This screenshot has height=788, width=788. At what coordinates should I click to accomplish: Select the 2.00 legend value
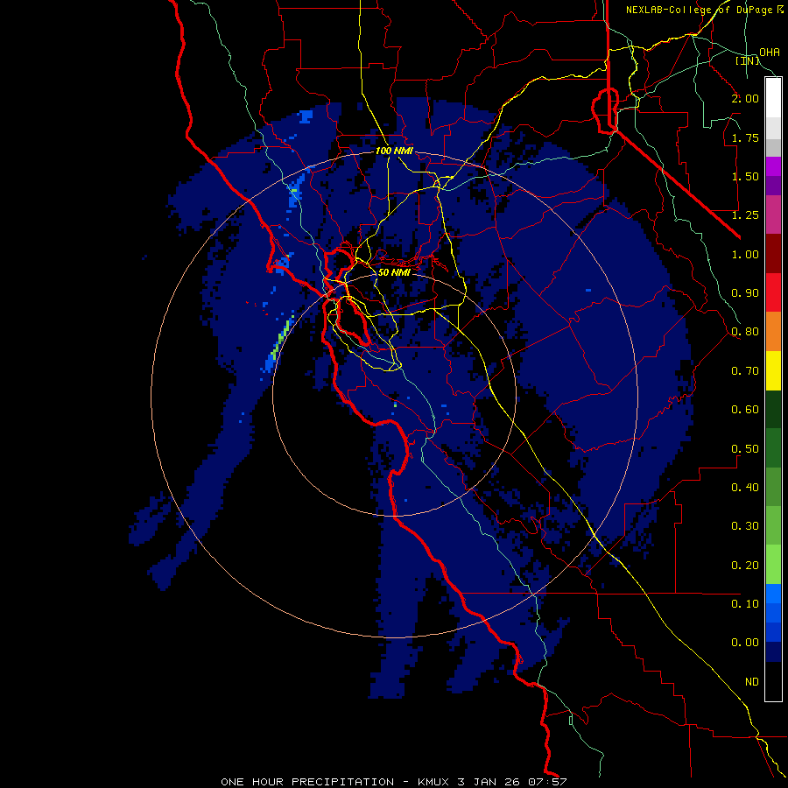pos(745,98)
